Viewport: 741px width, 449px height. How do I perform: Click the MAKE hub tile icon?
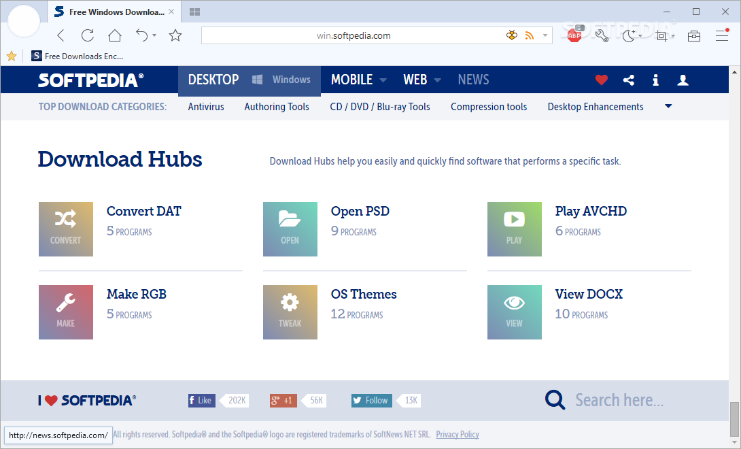pyautogui.click(x=66, y=312)
